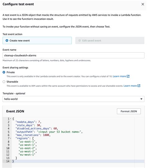Select Shareable sharing setting
The image size is (147, 168).
coord(4,82)
